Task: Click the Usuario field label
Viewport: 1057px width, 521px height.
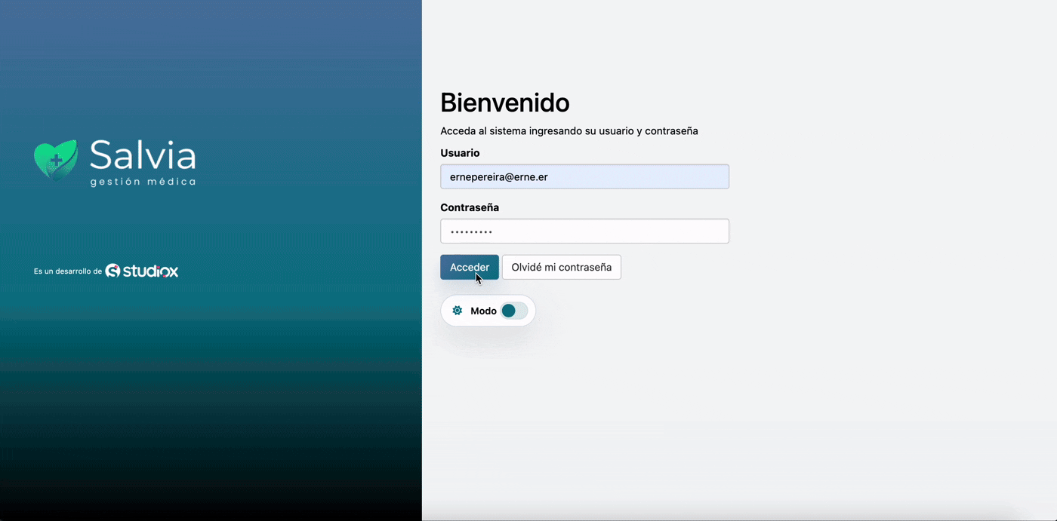Action: coord(460,153)
